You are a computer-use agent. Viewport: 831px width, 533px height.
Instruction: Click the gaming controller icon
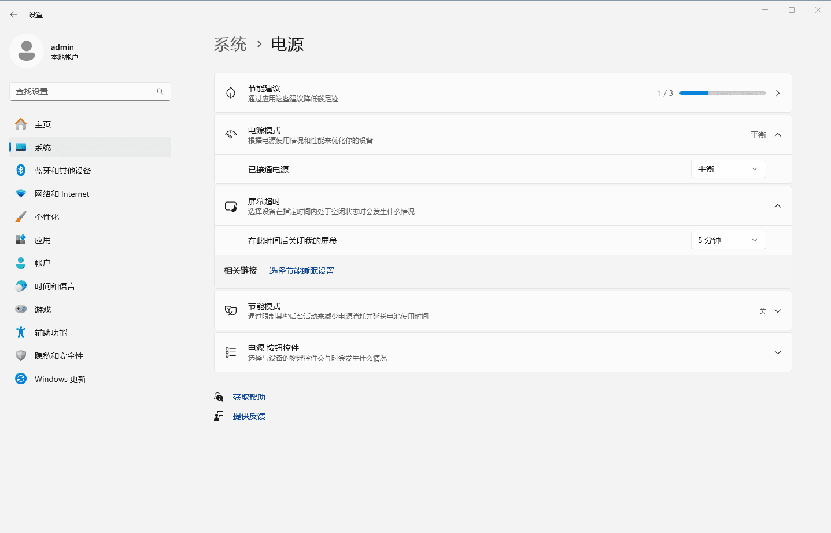click(21, 309)
